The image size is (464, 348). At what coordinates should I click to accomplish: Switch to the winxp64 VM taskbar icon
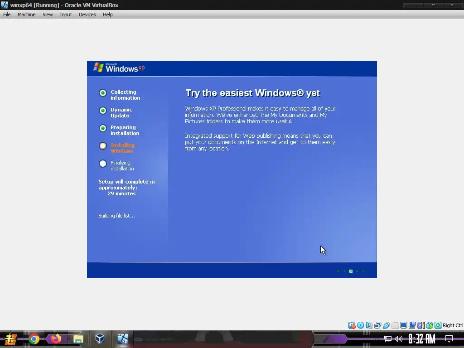(122, 339)
